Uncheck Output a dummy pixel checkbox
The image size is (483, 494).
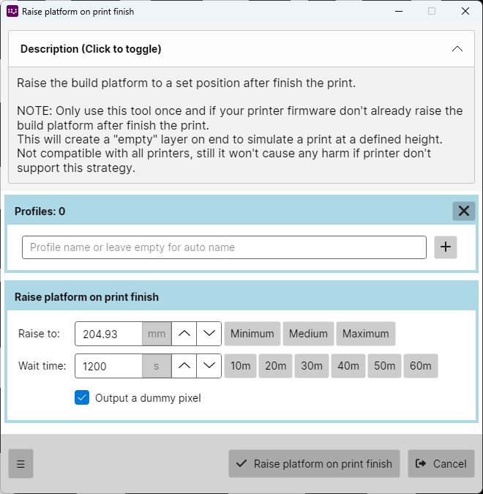(82, 397)
